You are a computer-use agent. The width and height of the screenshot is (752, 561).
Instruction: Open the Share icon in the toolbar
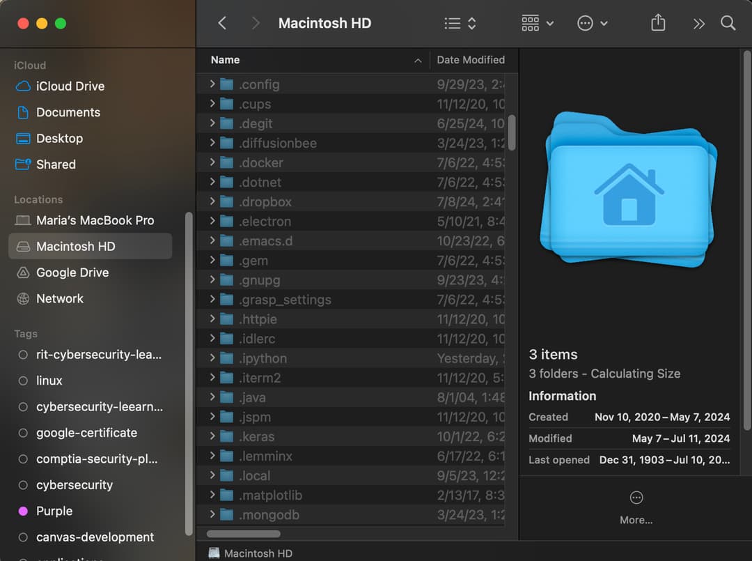(657, 23)
